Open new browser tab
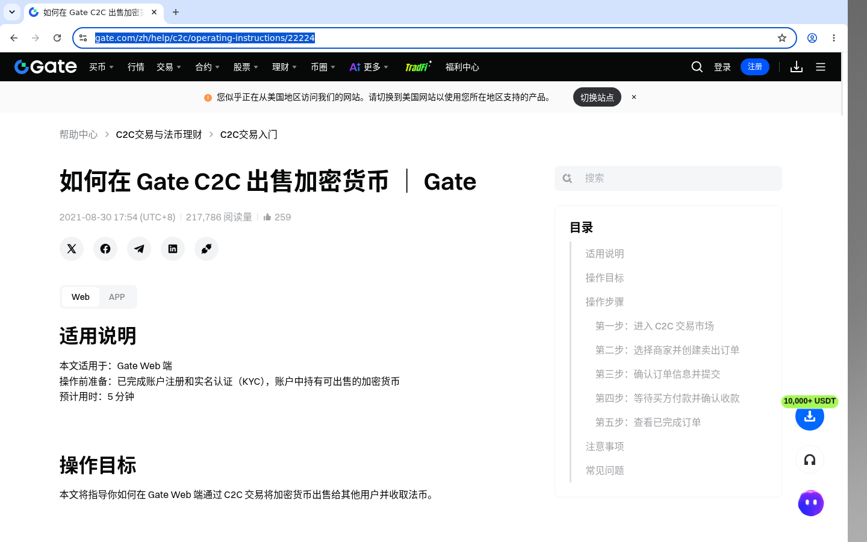The image size is (867, 542). (176, 12)
